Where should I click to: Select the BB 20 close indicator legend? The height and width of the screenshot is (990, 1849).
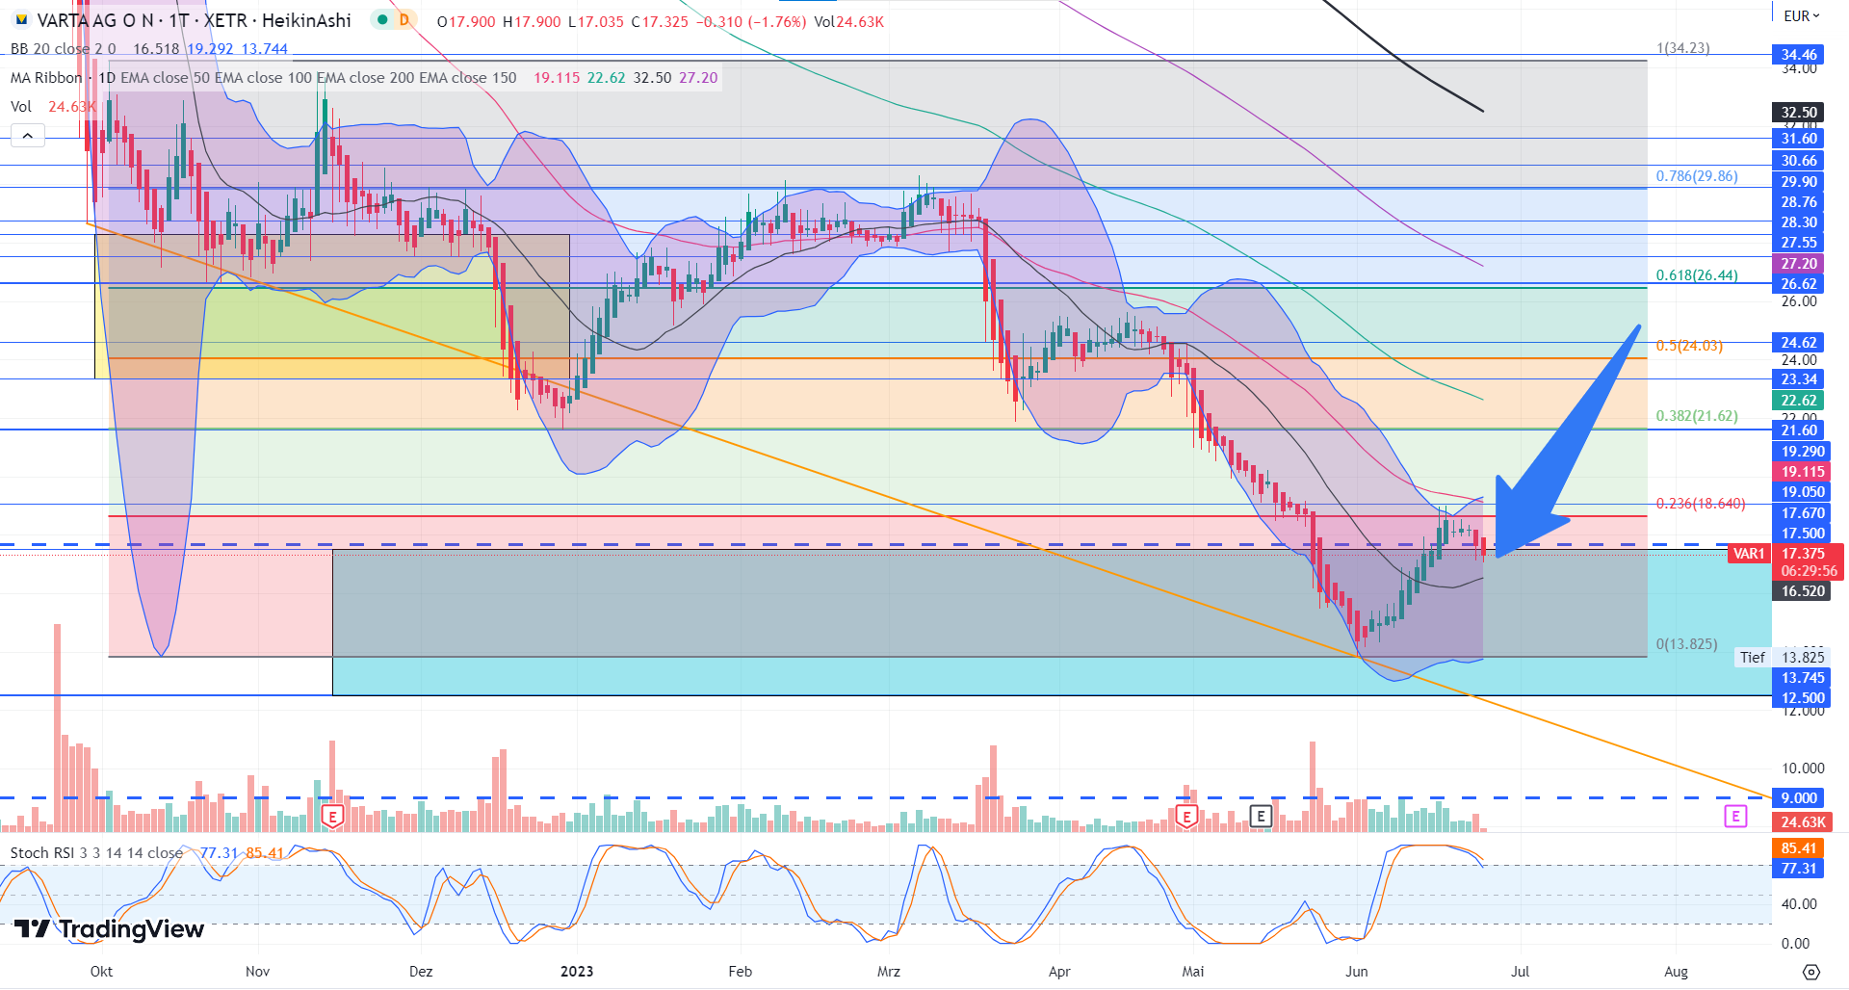click(64, 49)
